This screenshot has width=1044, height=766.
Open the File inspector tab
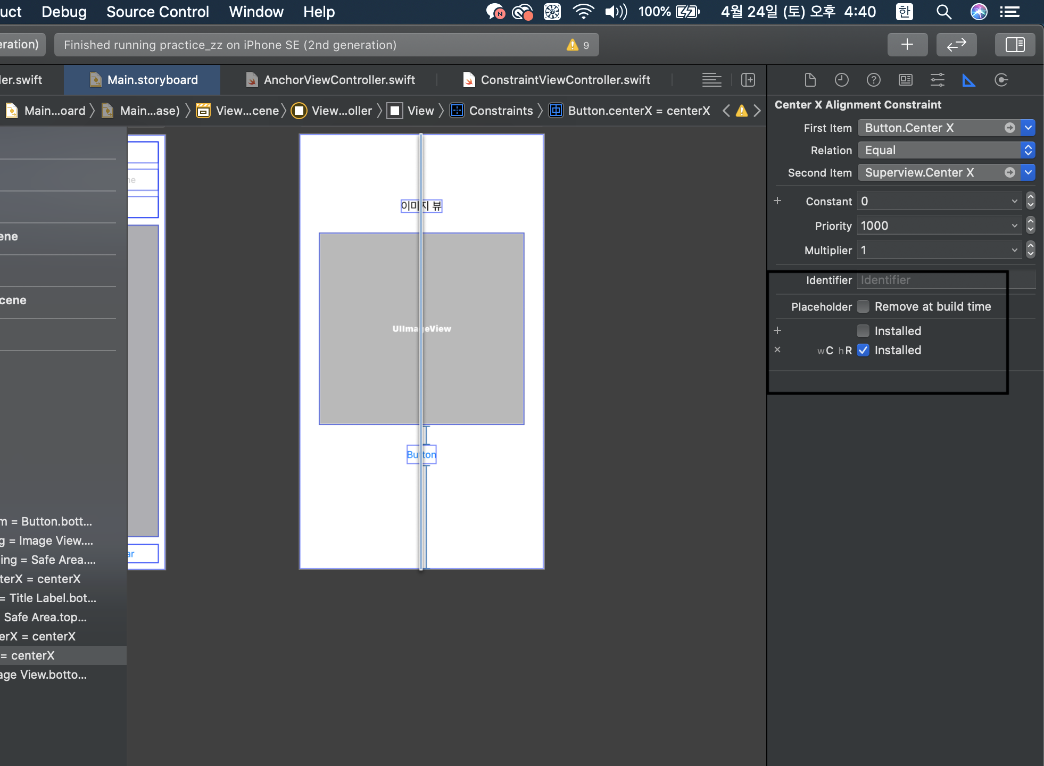810,80
